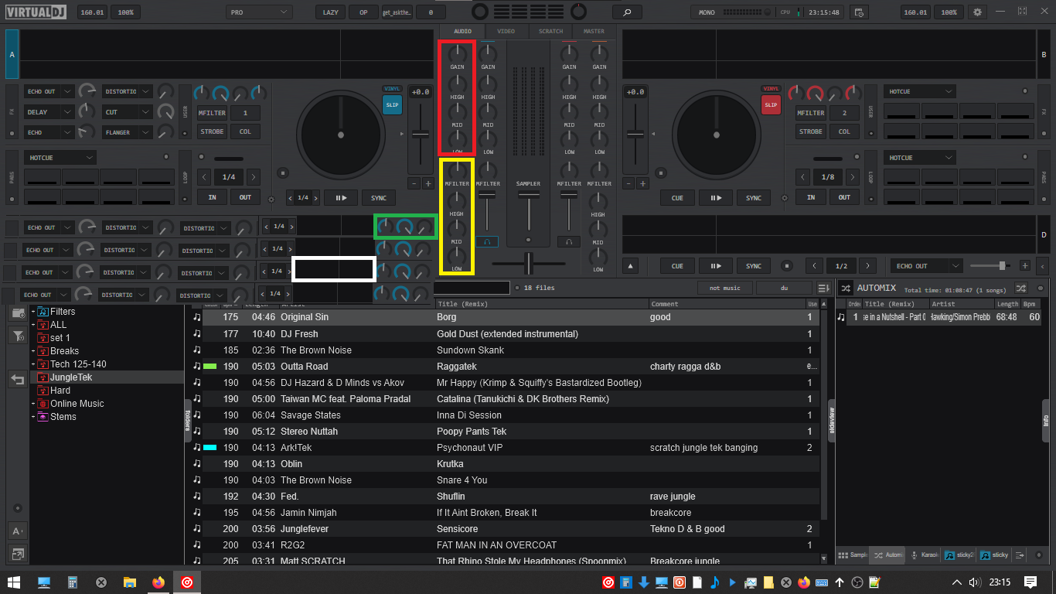Click the loop OUT button on deck B
The image size is (1056, 594).
[844, 197]
